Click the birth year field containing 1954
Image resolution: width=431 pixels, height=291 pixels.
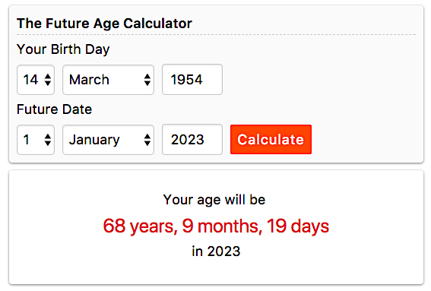[192, 80]
